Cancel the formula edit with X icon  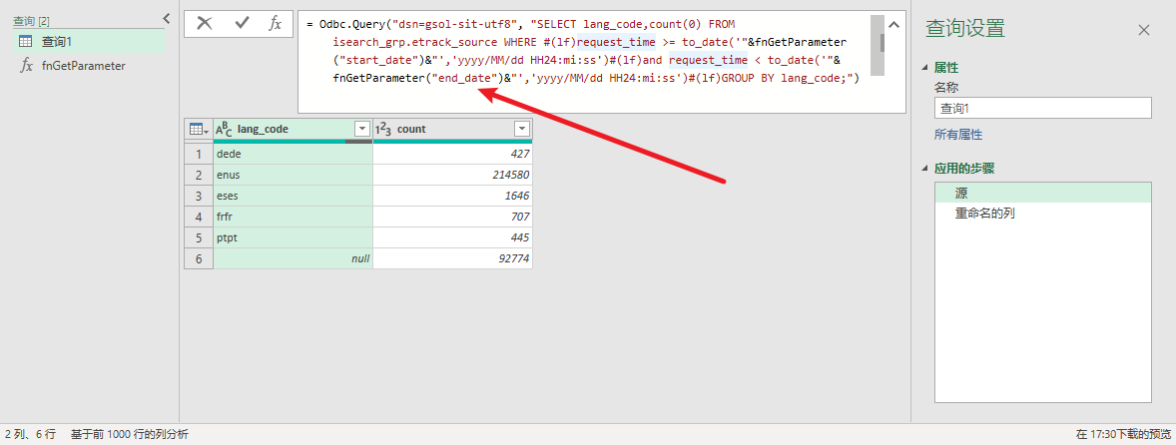(205, 23)
